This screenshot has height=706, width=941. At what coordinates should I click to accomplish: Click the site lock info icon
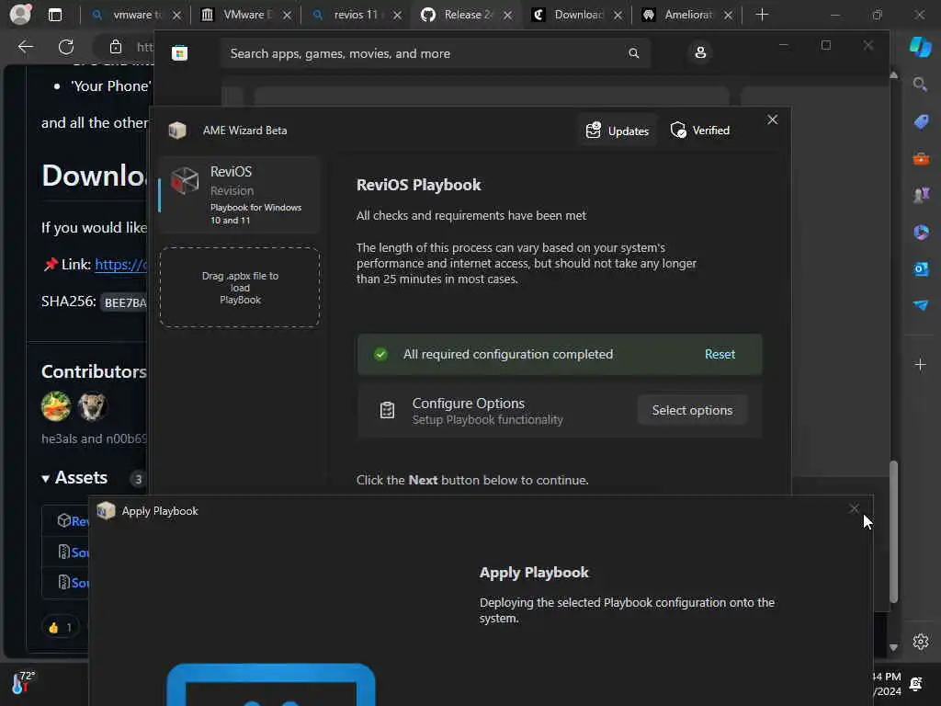point(115,47)
